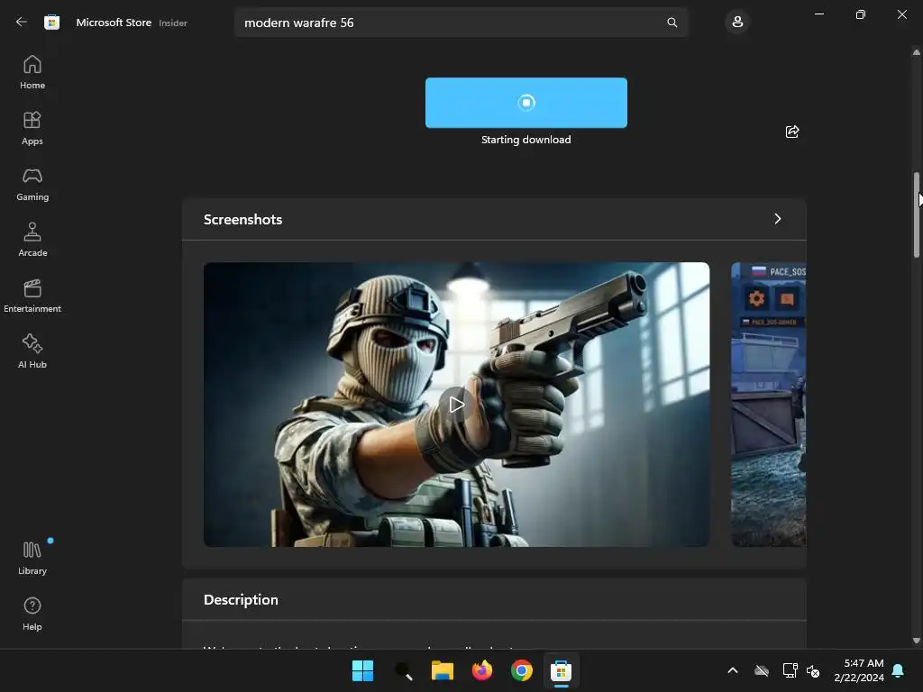
Task: Open the AI Hub section
Action: click(32, 352)
